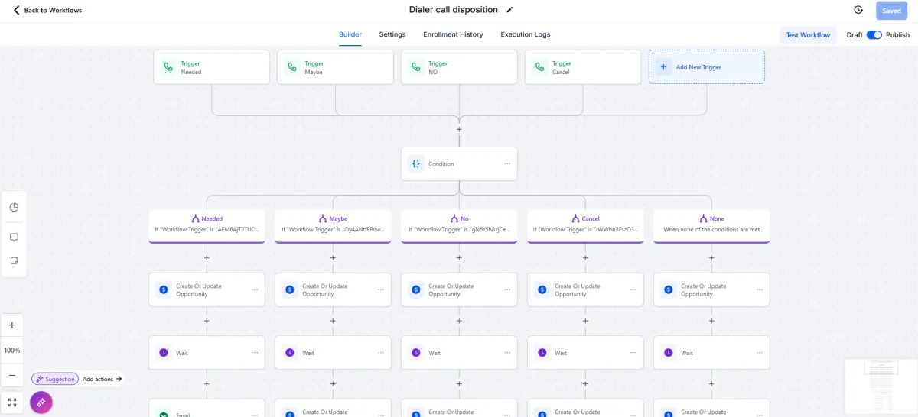Open the stats pie chart icon in sidebar
This screenshot has height=417, width=918.
coord(14,208)
